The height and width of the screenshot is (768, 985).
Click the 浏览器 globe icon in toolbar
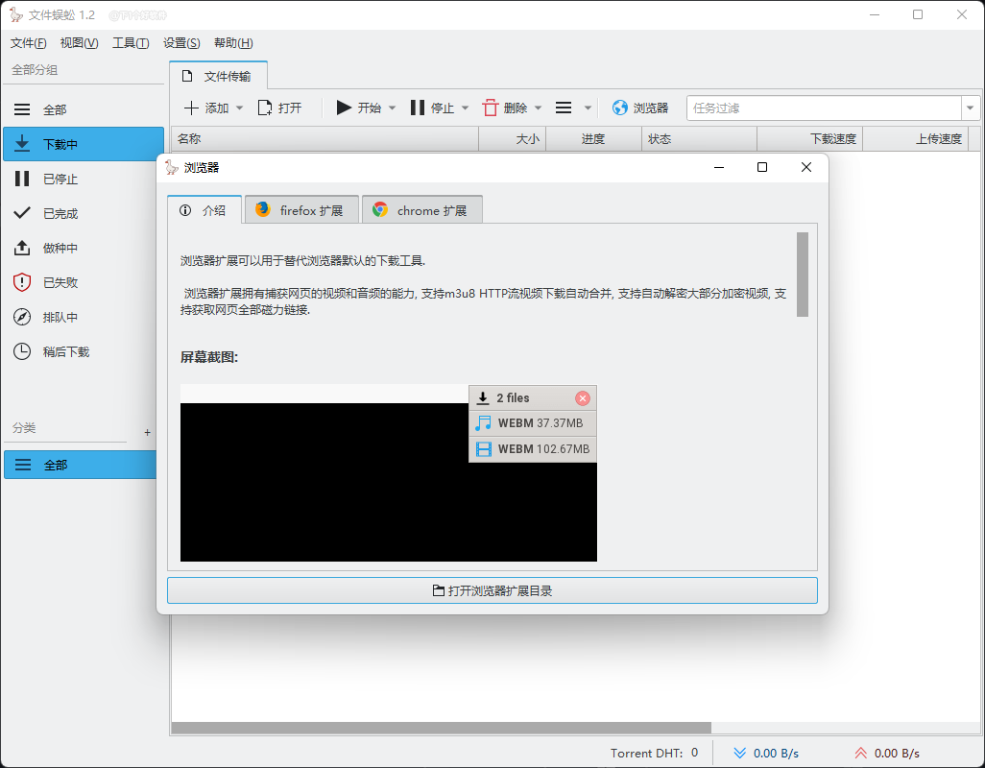tap(620, 108)
